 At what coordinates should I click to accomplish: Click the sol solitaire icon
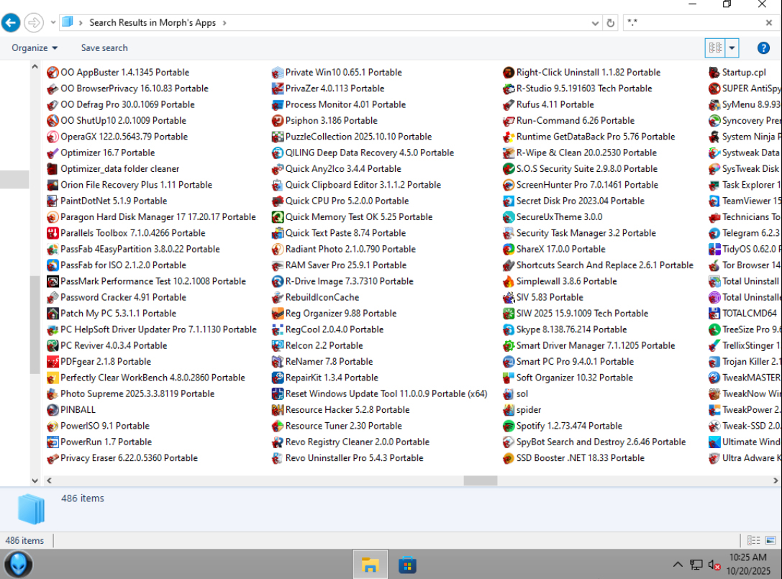508,394
